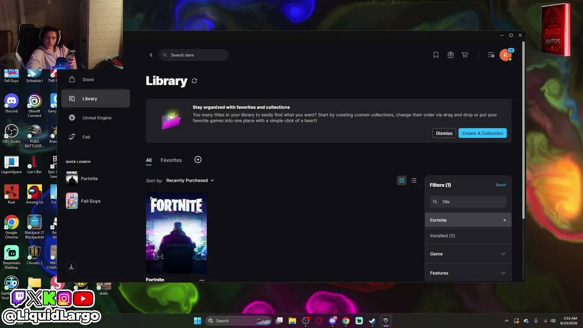Select the PUBG BATTLEGROUNDS desktop shortcut
The width and height of the screenshot is (583, 328).
34,136
